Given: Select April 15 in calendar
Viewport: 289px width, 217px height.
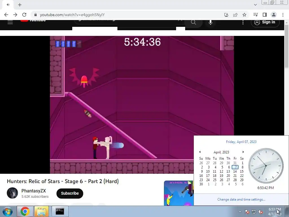Looking at the screenshot, I should pos(242,172).
